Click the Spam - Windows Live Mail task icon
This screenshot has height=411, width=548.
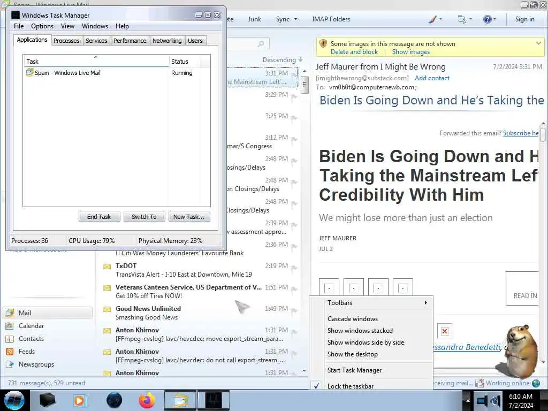coord(29,72)
